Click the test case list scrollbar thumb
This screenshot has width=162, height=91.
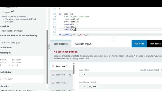pos(74,69)
